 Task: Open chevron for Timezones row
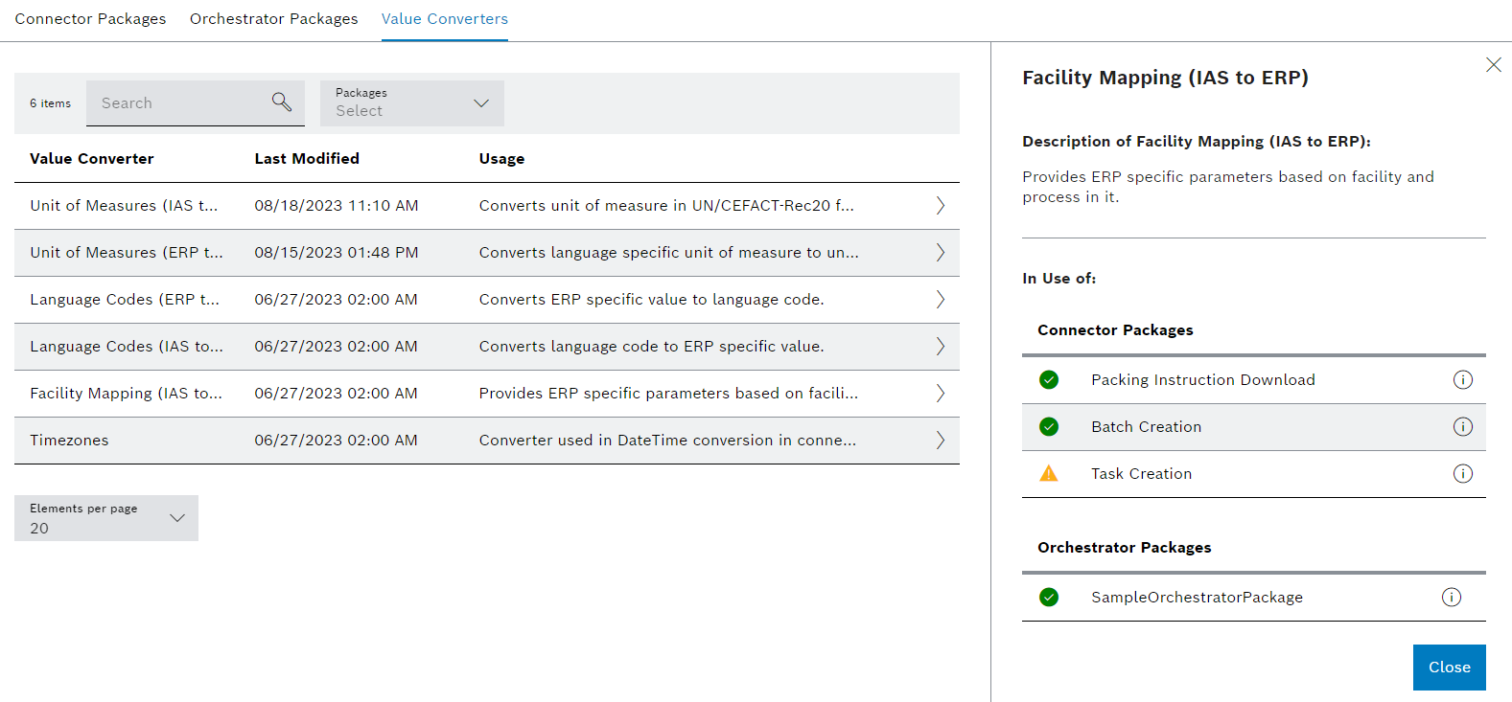point(941,441)
